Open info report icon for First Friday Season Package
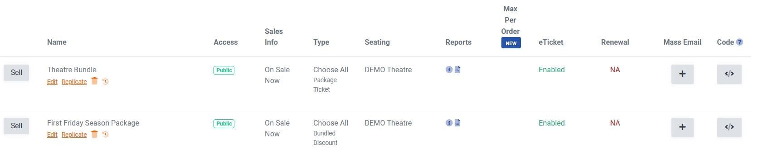Image resolution: width=758 pixels, height=163 pixels. pos(449,123)
